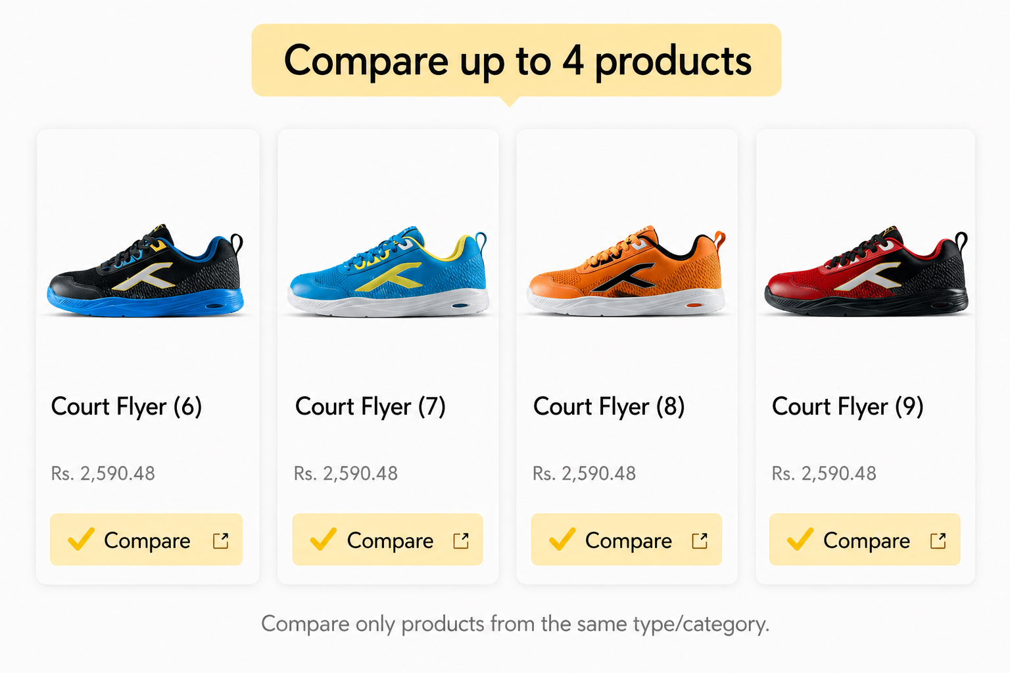
Task: Deselect compare checkmark on Court Flyer (9)
Action: 800,540
